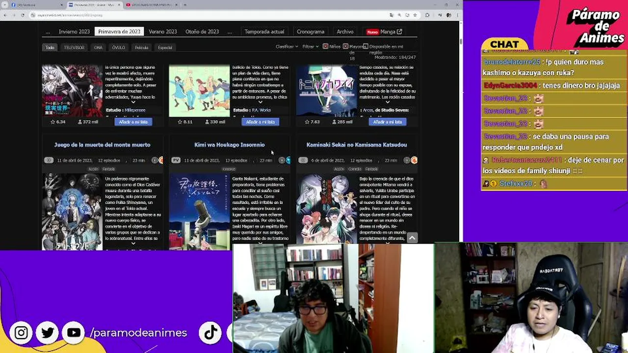Open the Verano 2023 season tab
This screenshot has width=628, height=353.
coord(163,31)
